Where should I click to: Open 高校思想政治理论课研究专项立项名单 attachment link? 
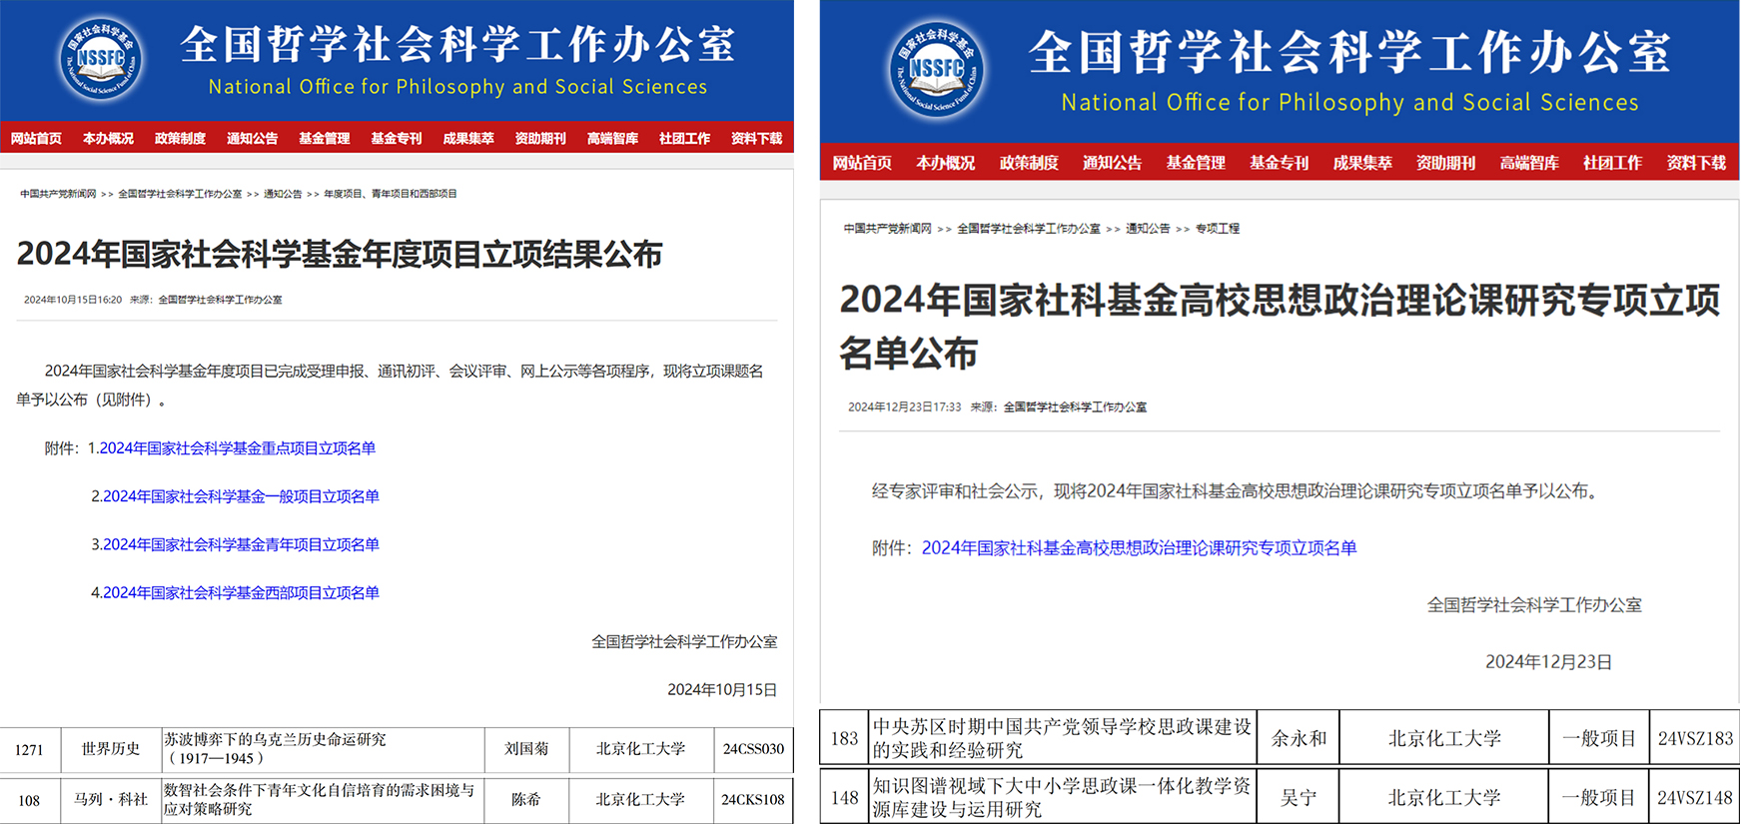[x=1139, y=547]
